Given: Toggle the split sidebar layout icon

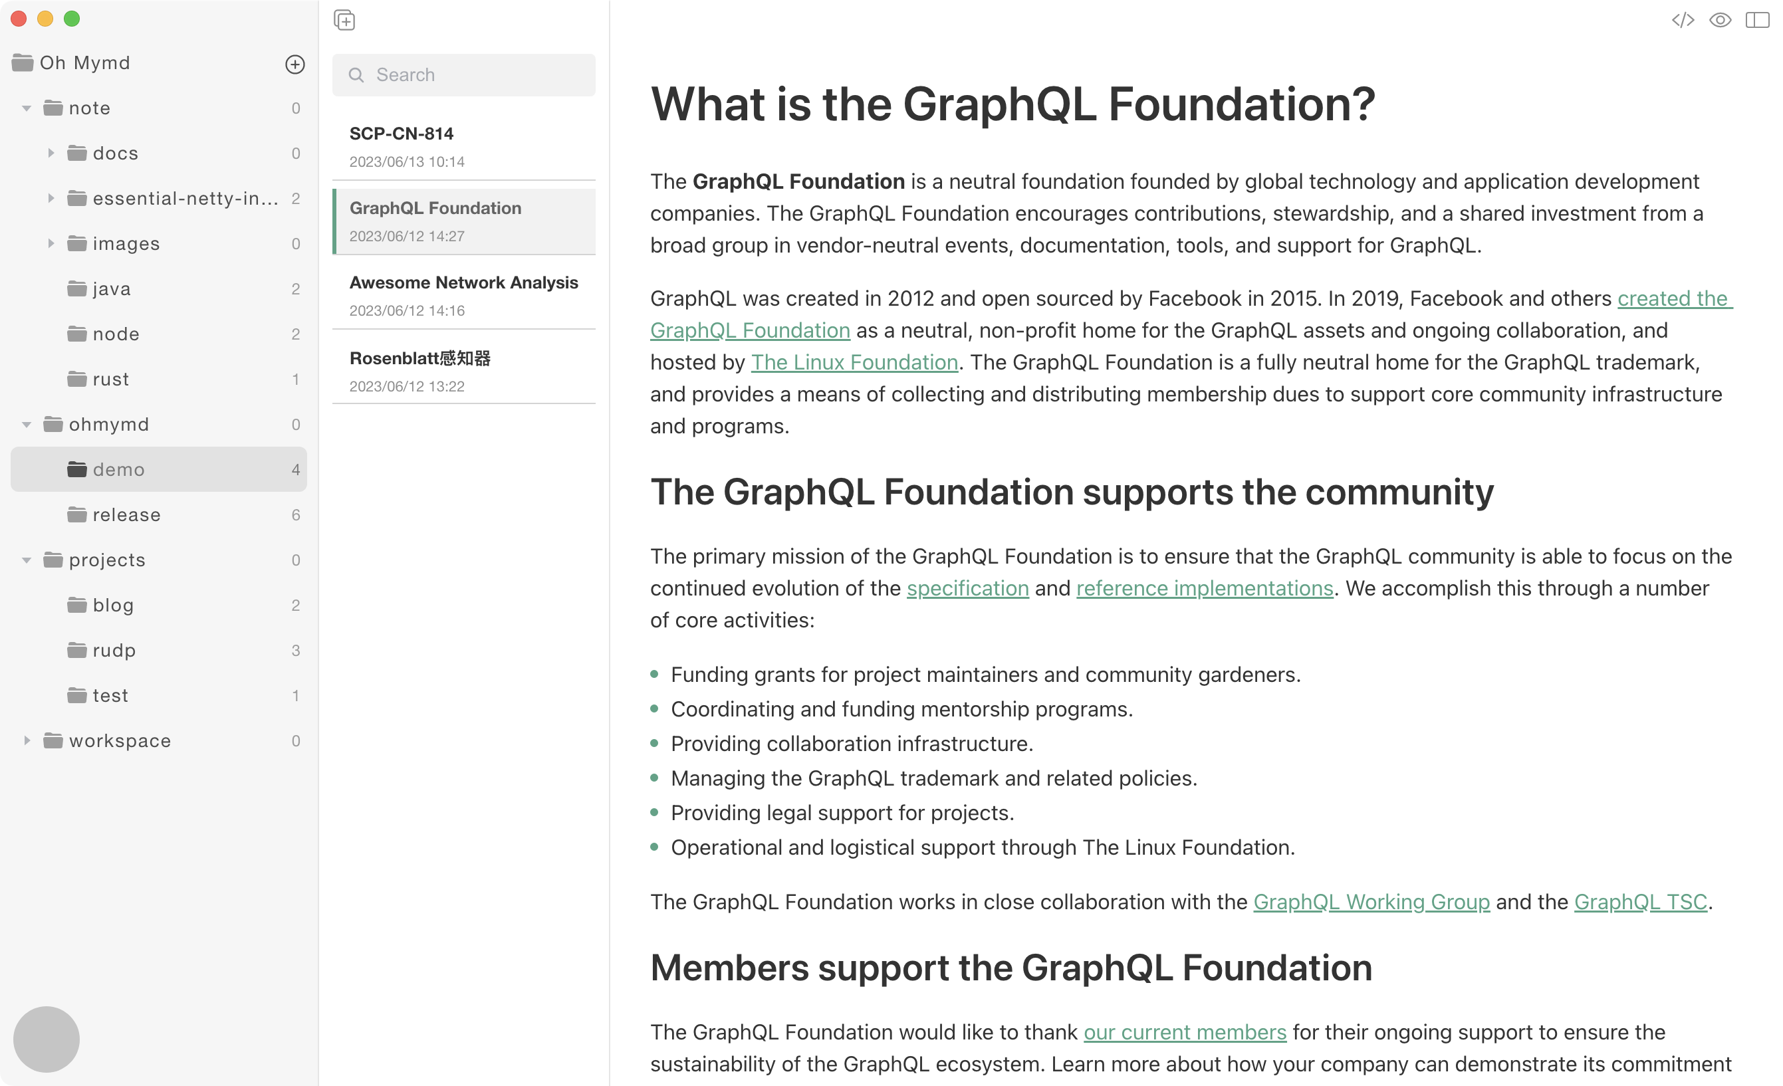Looking at the screenshot, I should click(x=1757, y=20).
